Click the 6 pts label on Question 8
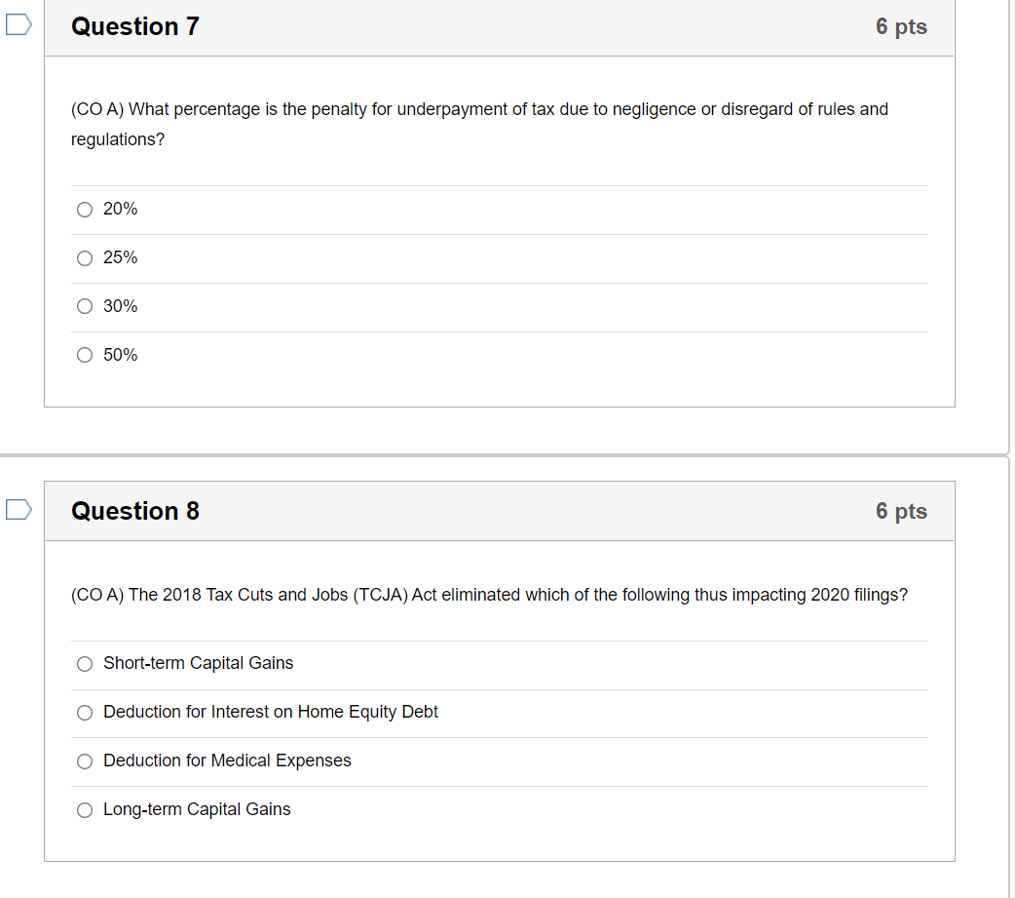This screenshot has height=898, width=1015. pyautogui.click(x=901, y=511)
